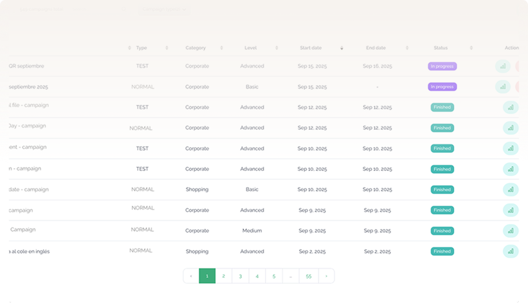View stats chart for the 'file - campaign' row
Viewport: 528px width, 303px height.
tap(511, 108)
